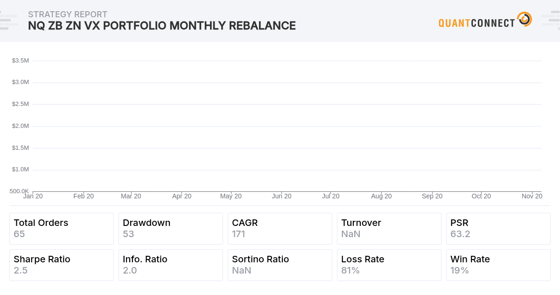Click the Nov 20 x-axis label

(x=532, y=196)
